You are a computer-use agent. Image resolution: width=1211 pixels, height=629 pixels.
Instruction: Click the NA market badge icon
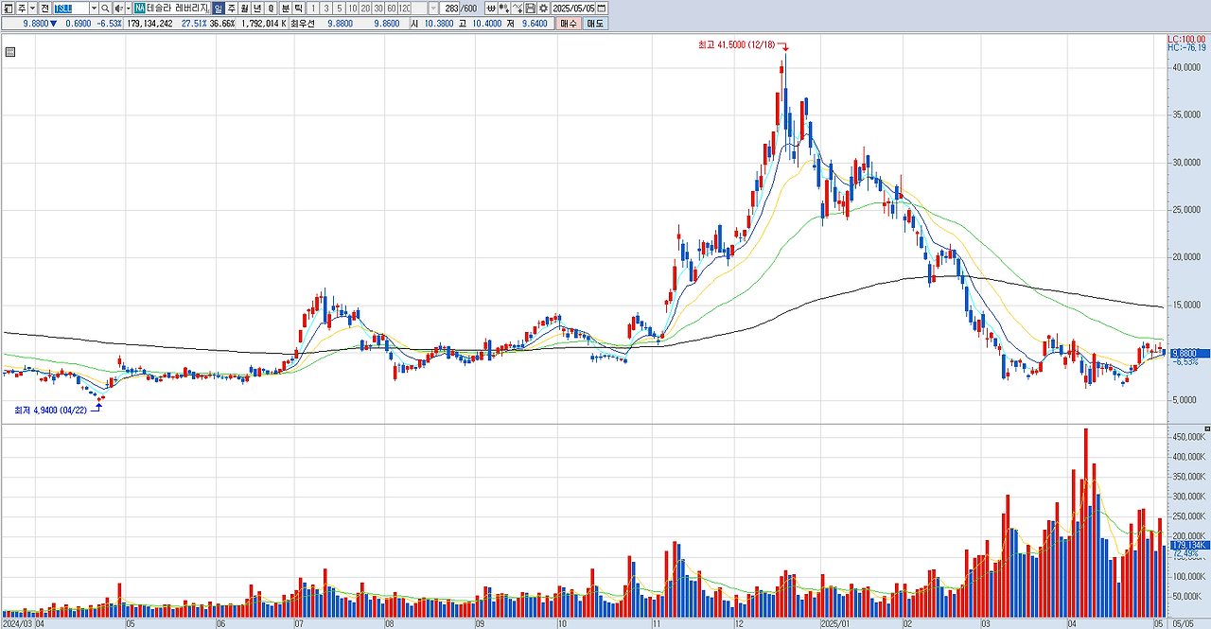click(x=139, y=9)
